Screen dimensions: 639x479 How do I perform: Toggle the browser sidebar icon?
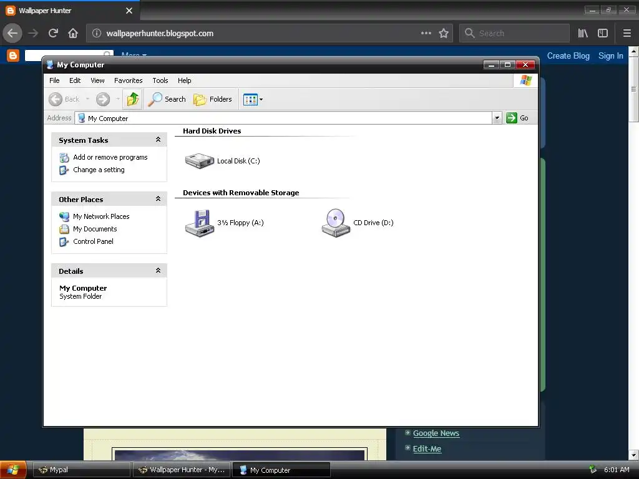coord(603,33)
